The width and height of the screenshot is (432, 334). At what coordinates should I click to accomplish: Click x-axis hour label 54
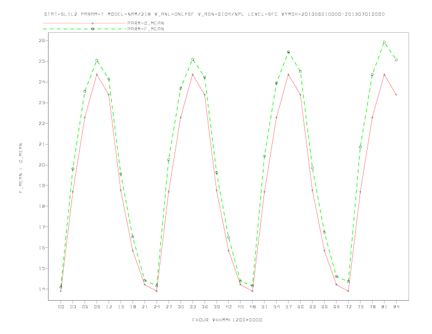(x=277, y=307)
